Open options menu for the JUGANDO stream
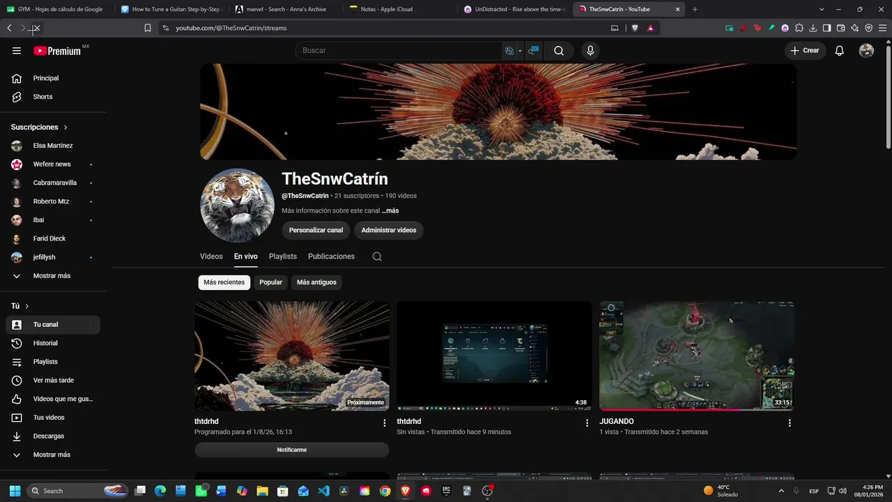The height and width of the screenshot is (502, 892). pos(790,423)
